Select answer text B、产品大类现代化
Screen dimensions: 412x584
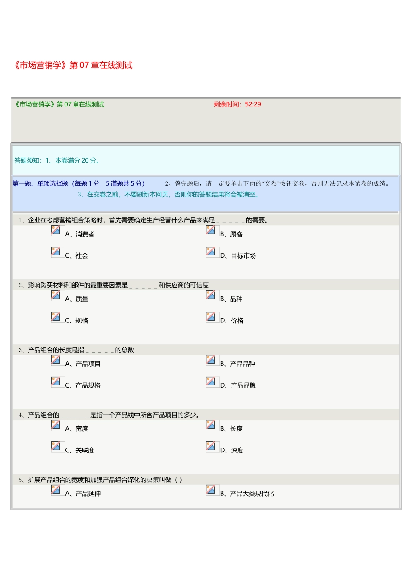[247, 494]
